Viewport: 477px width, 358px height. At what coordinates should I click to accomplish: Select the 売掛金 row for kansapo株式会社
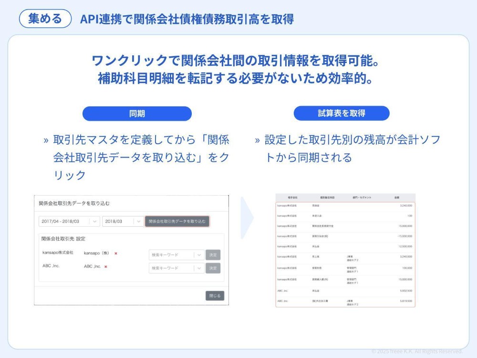(x=343, y=206)
